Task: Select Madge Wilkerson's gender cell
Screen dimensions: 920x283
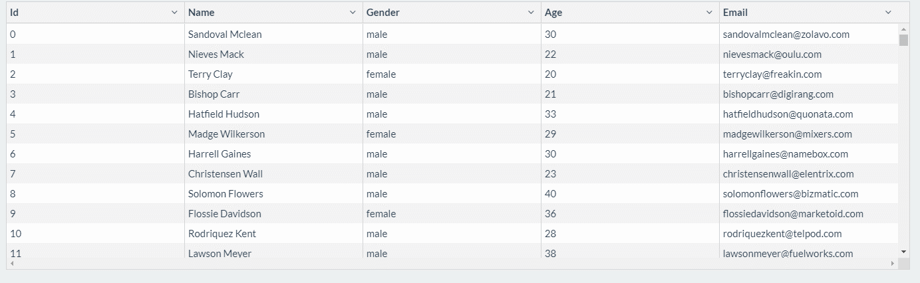Action: [381, 134]
